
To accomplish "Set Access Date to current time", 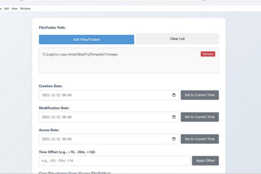I will [200, 139].
